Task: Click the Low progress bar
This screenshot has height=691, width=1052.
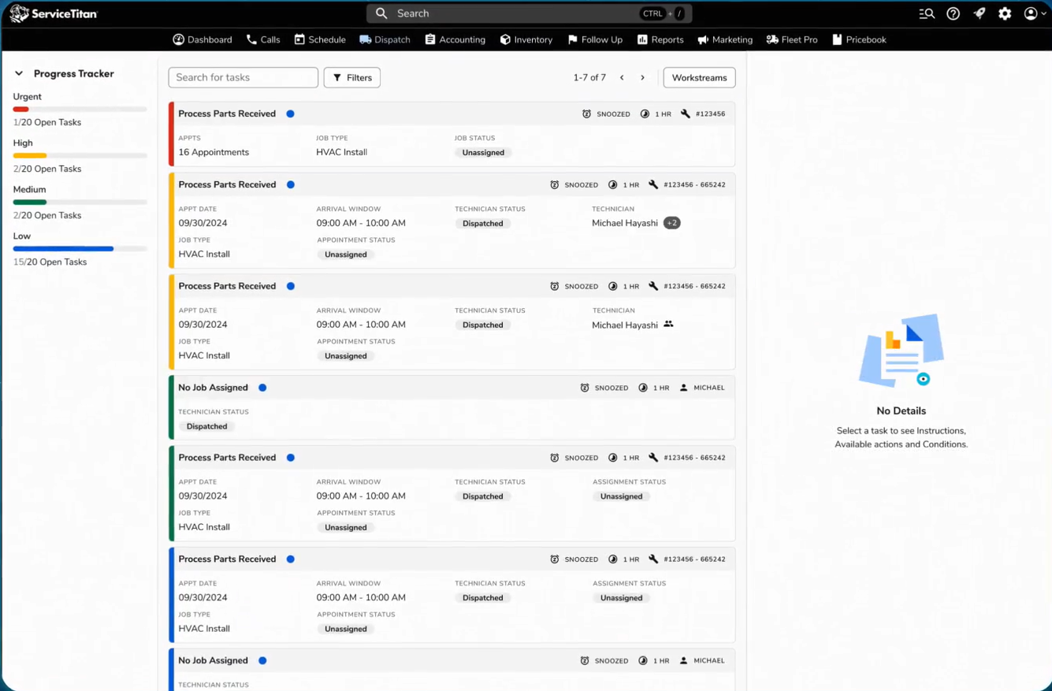Action: tap(80, 248)
